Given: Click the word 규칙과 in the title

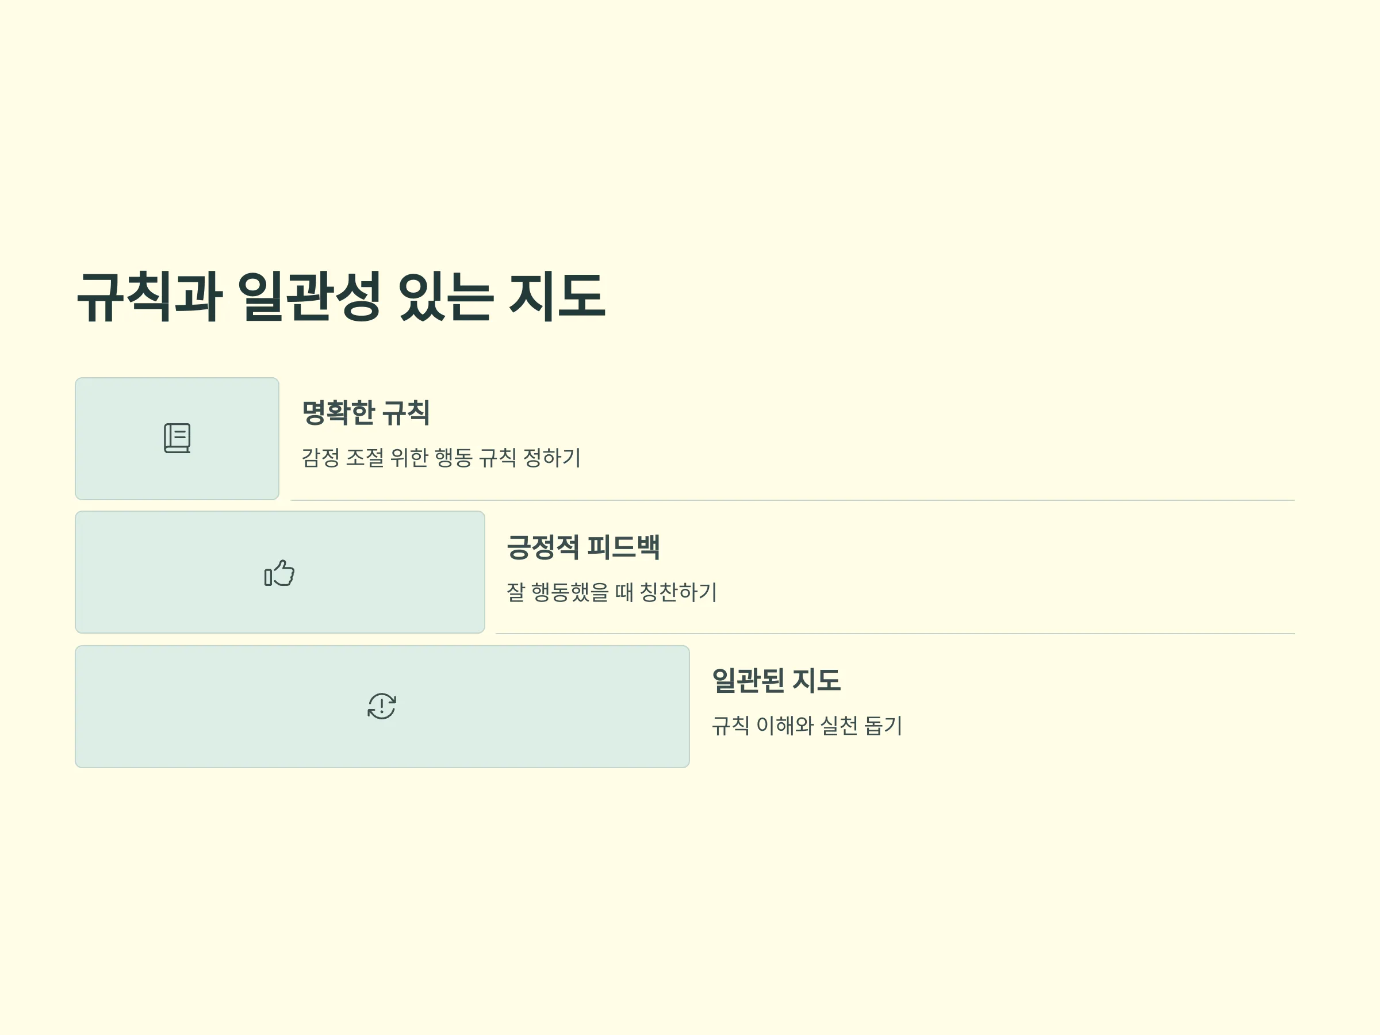Looking at the screenshot, I should (x=149, y=297).
